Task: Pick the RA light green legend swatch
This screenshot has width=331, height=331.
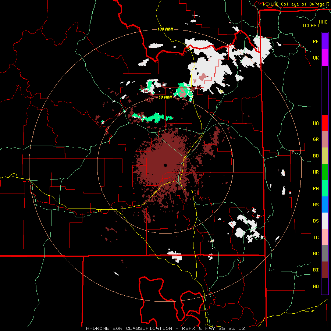Action: point(325,188)
